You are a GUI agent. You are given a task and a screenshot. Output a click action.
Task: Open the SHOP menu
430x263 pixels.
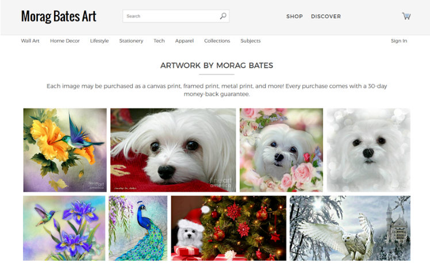(x=294, y=17)
